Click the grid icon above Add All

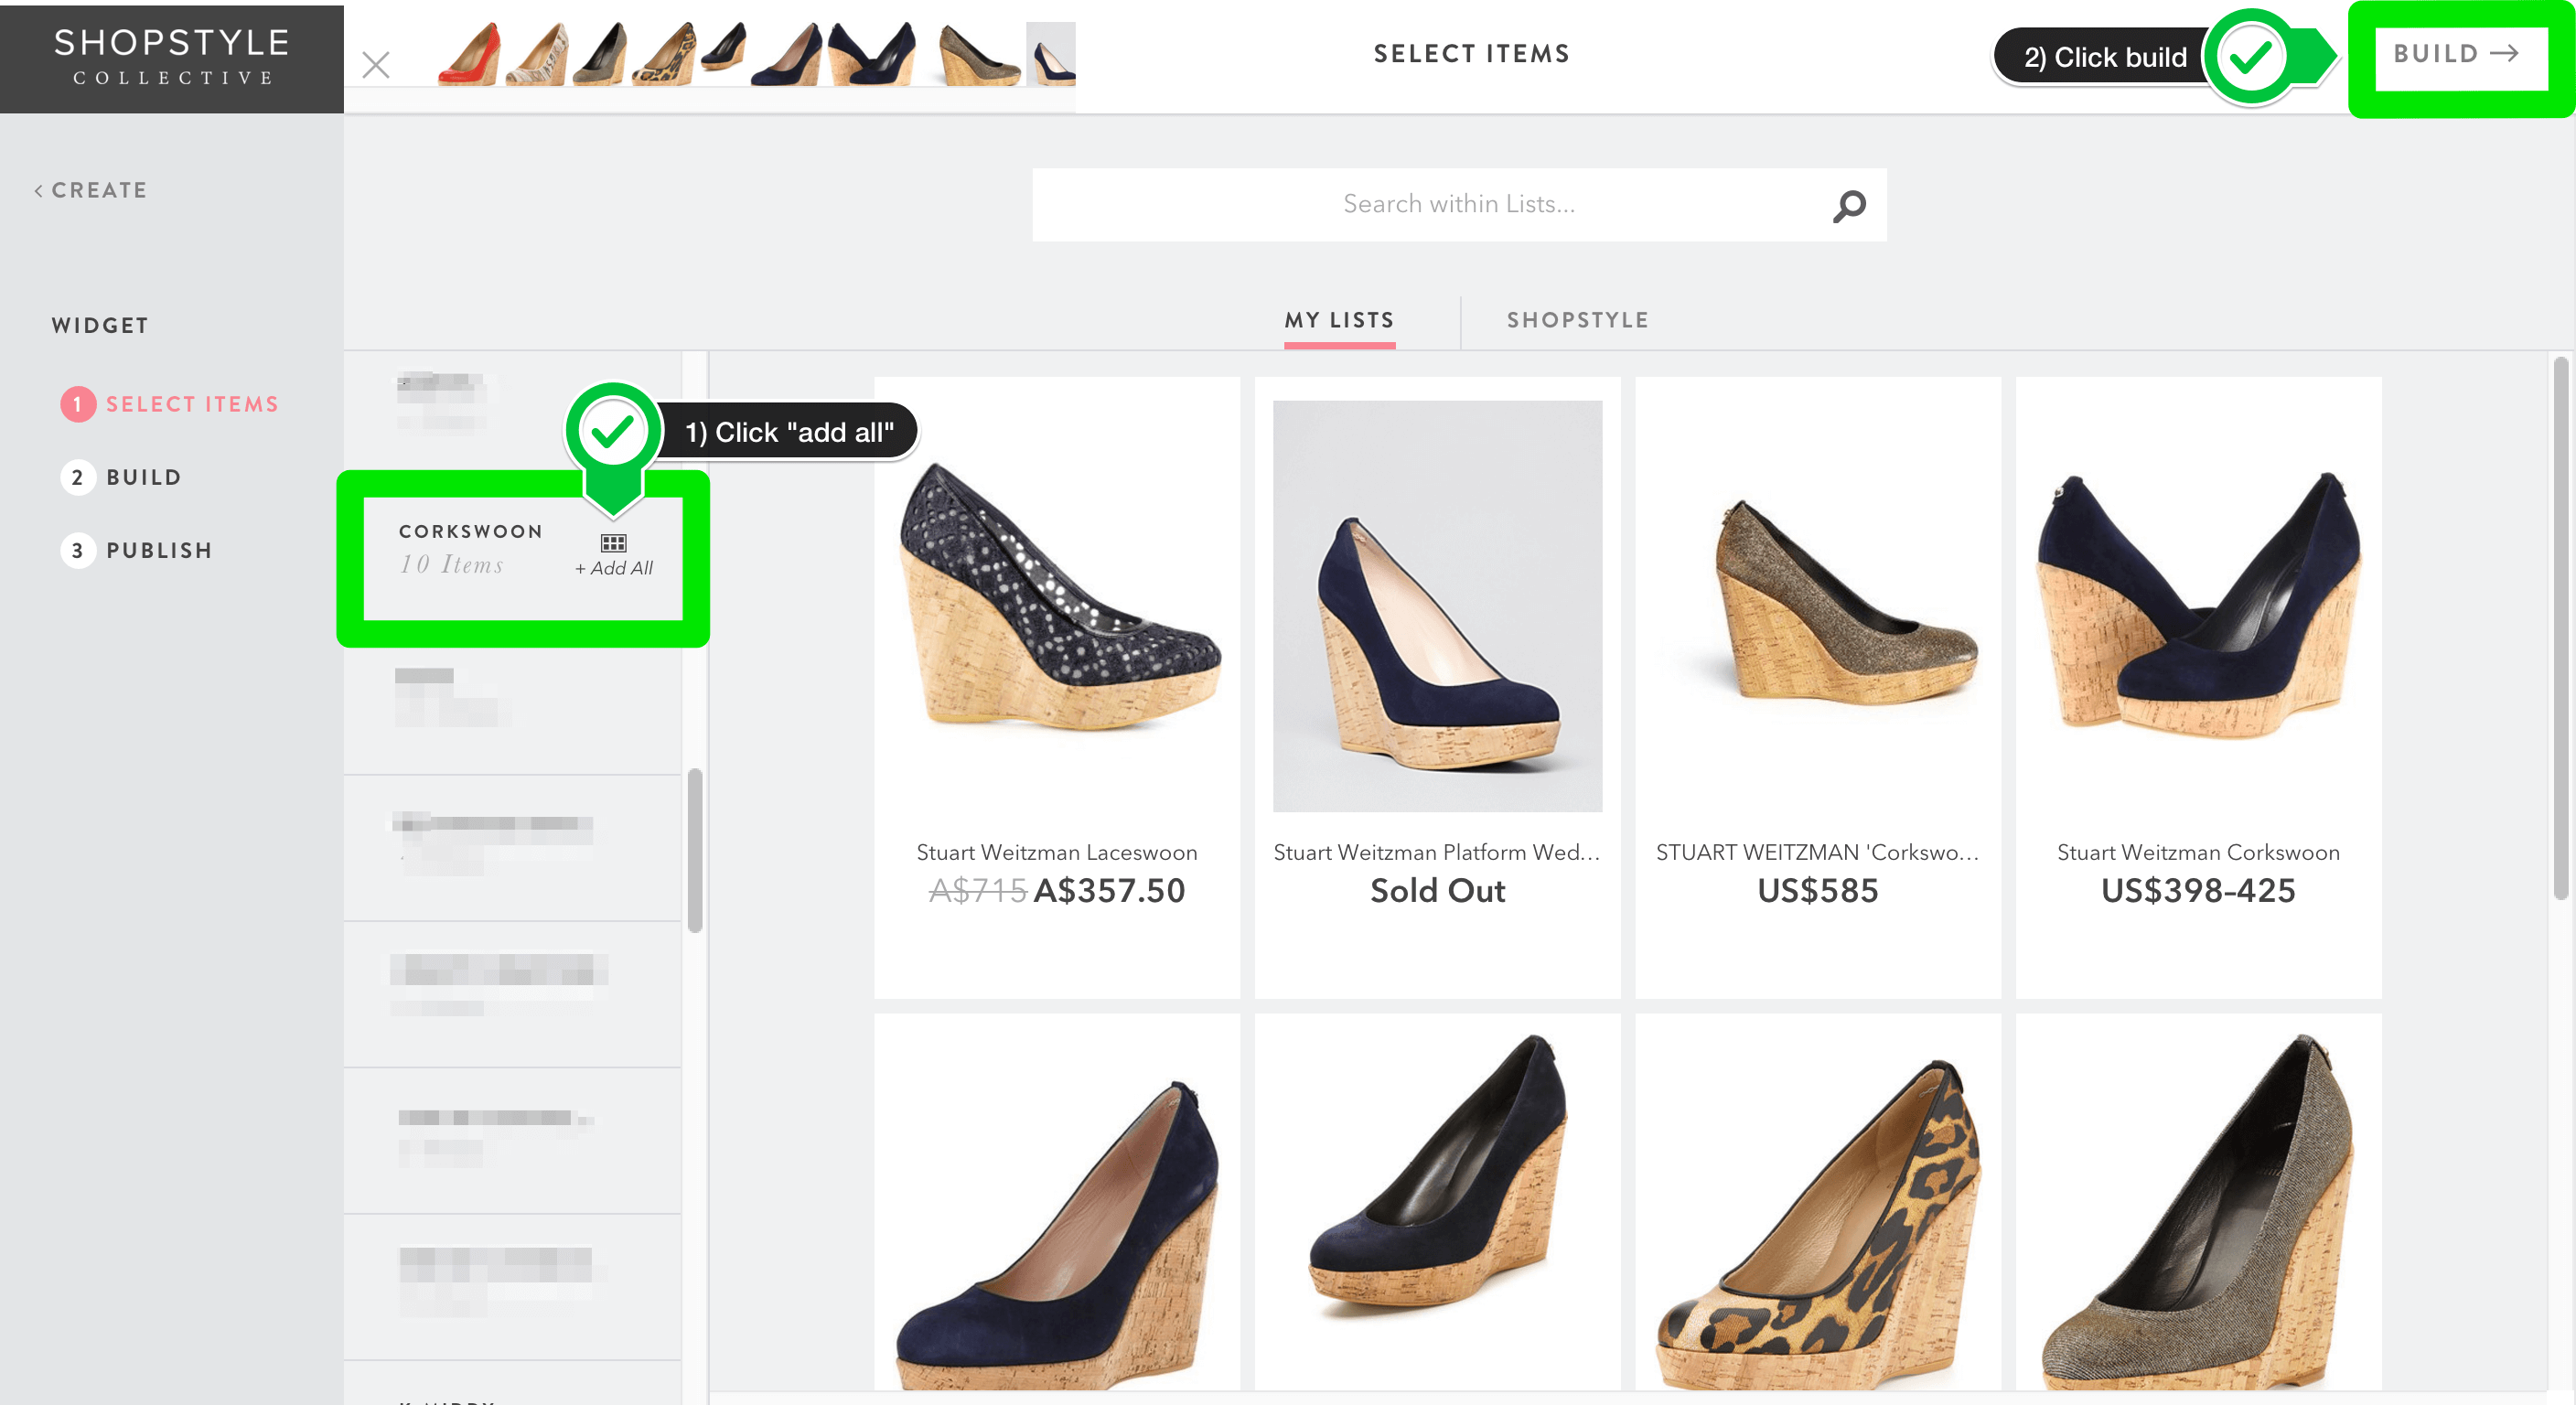click(613, 543)
